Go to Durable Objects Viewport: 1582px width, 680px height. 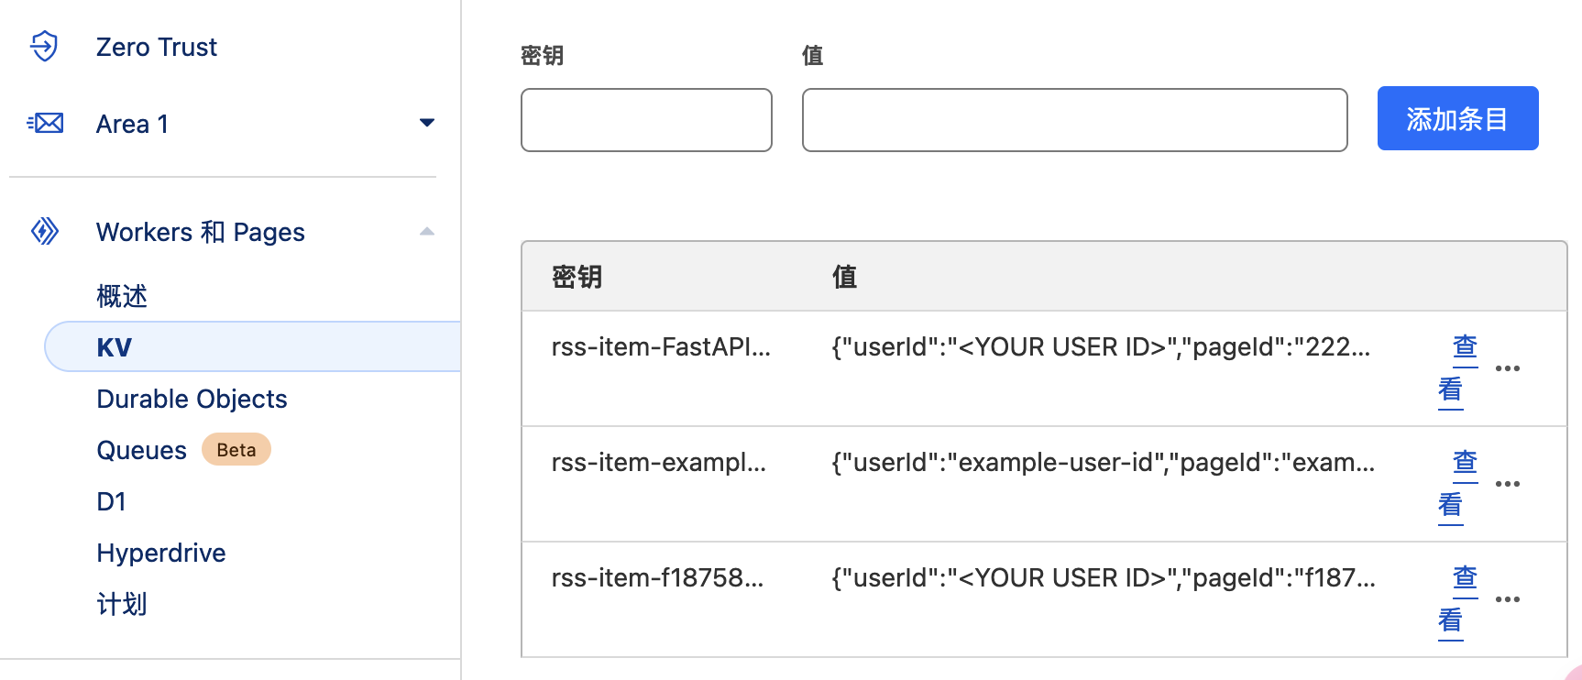click(192, 399)
